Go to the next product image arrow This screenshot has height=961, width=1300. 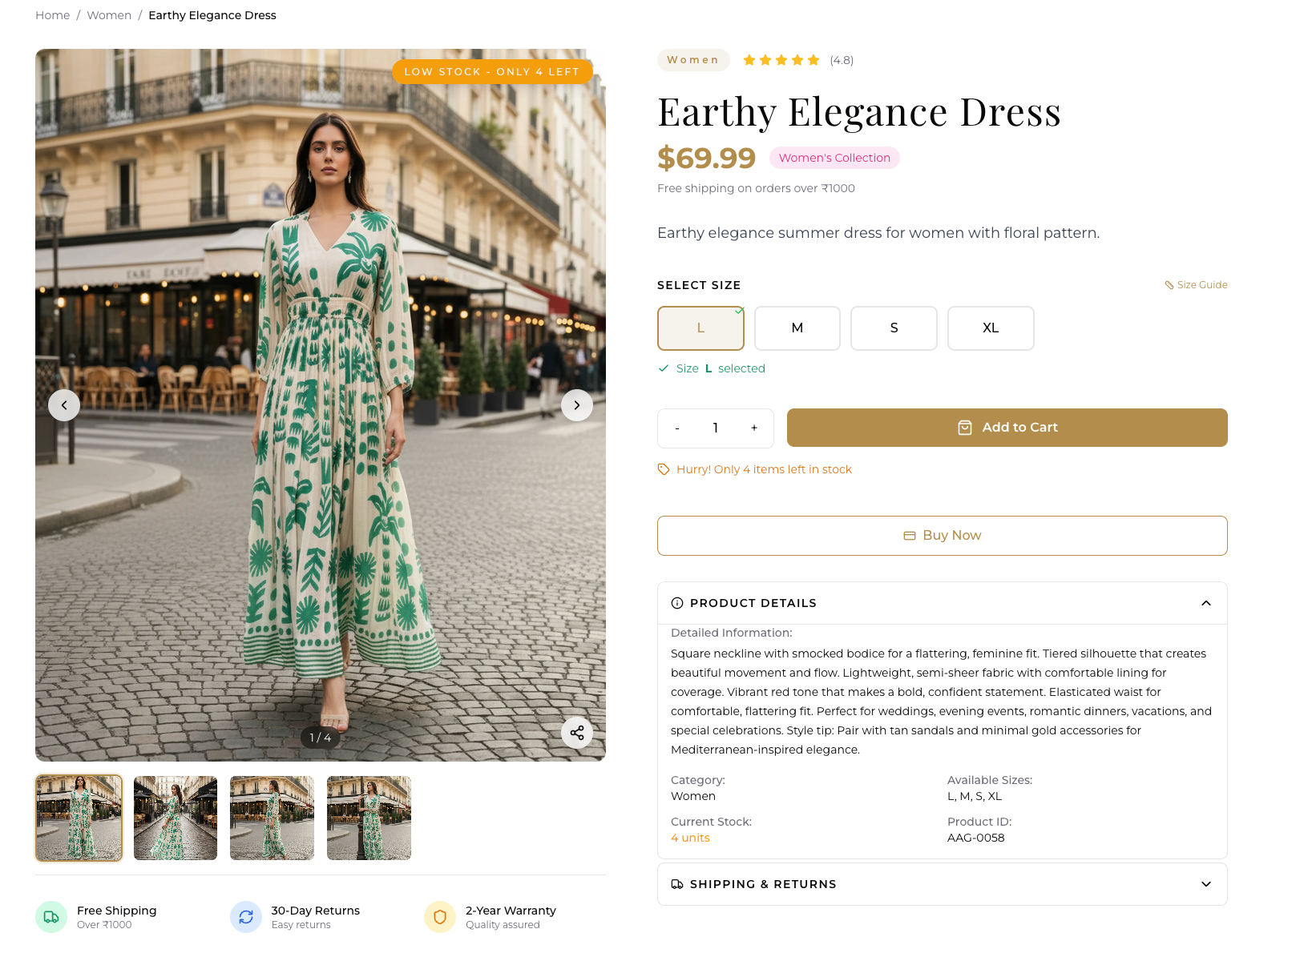tap(576, 405)
